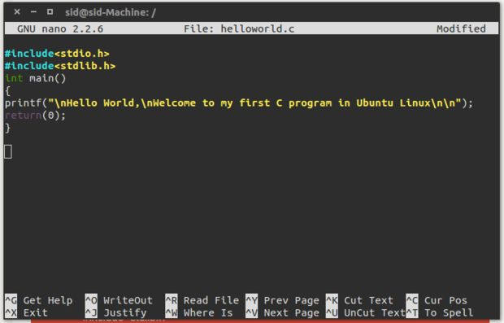Click the ^C Cur Pos shortcut
The width and height of the screenshot is (504, 323).
click(437, 300)
